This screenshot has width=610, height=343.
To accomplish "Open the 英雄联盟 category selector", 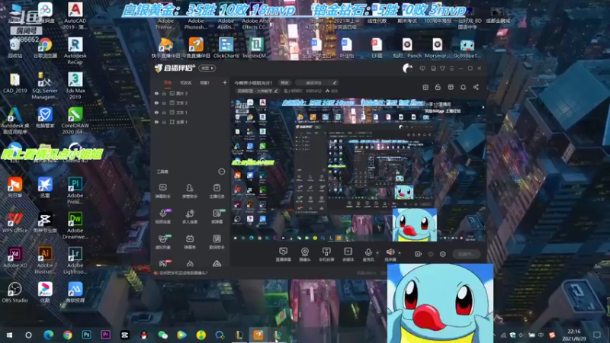I will coord(258,91).
